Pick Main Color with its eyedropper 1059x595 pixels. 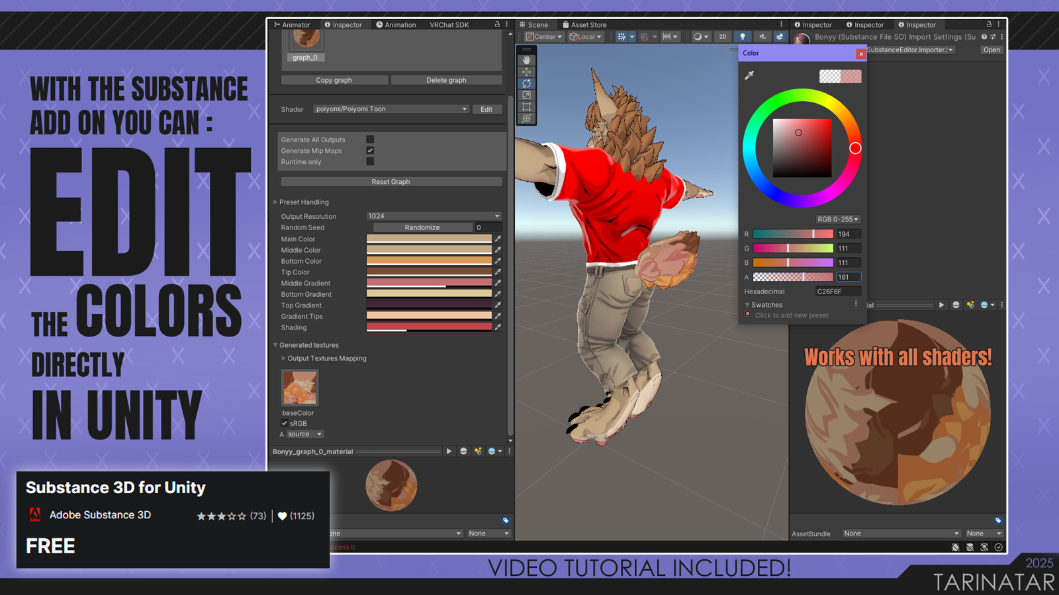coord(498,239)
